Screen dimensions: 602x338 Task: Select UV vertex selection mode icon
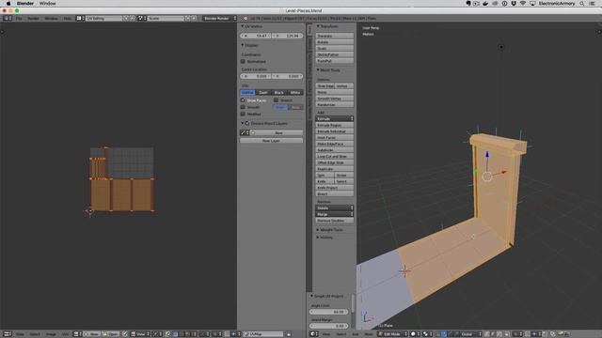pyautogui.click(x=176, y=334)
